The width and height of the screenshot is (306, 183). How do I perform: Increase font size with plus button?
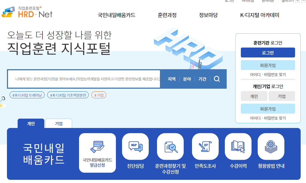[x=297, y=1]
